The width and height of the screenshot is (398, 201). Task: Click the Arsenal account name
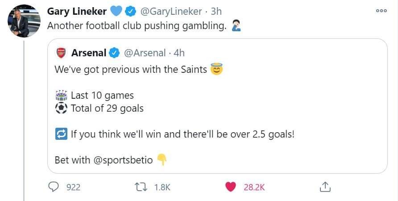tap(88, 53)
